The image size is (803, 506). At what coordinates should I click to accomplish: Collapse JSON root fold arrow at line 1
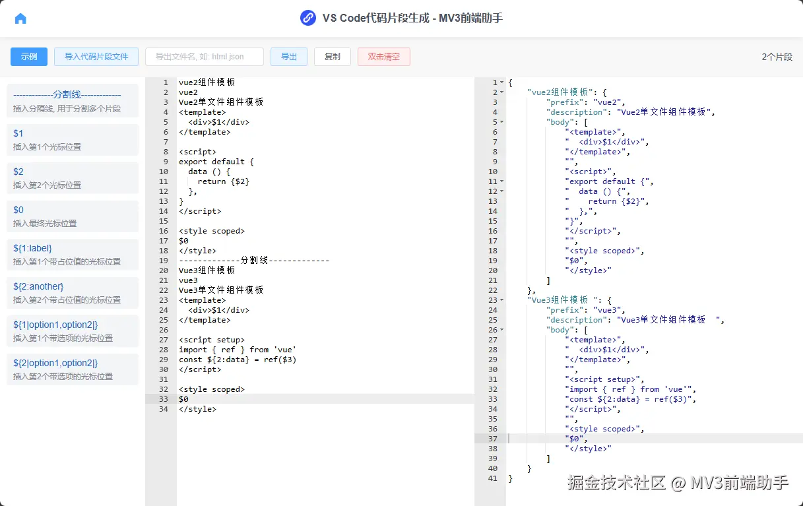(x=501, y=82)
